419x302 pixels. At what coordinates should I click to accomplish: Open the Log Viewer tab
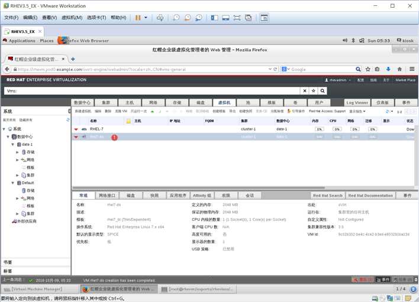click(x=357, y=102)
